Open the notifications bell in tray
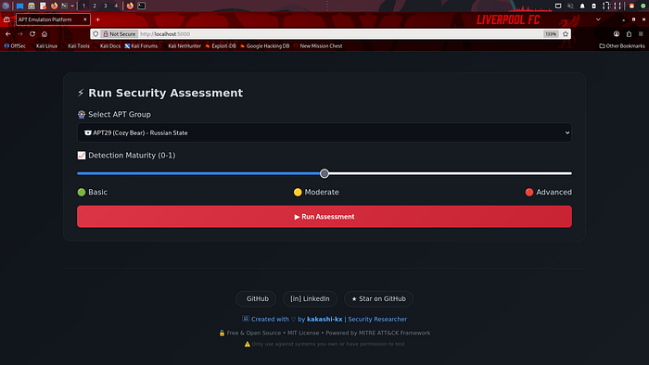 pos(582,6)
